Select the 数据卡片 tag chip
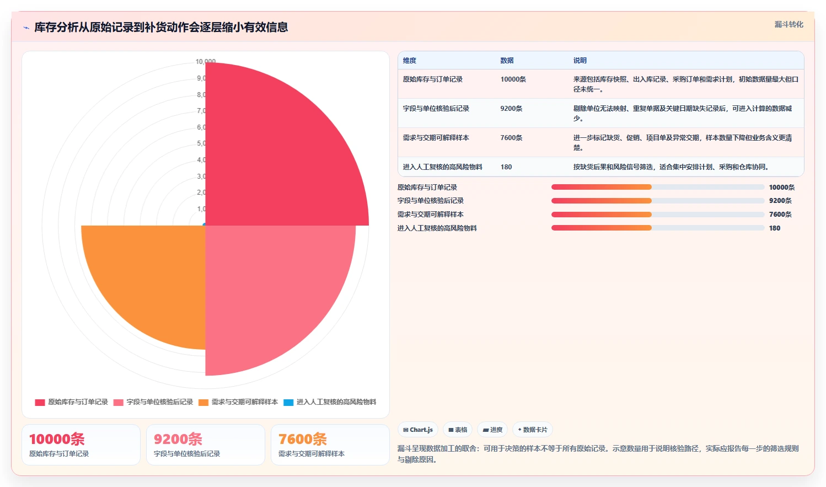The width and height of the screenshot is (826, 487). click(x=533, y=430)
